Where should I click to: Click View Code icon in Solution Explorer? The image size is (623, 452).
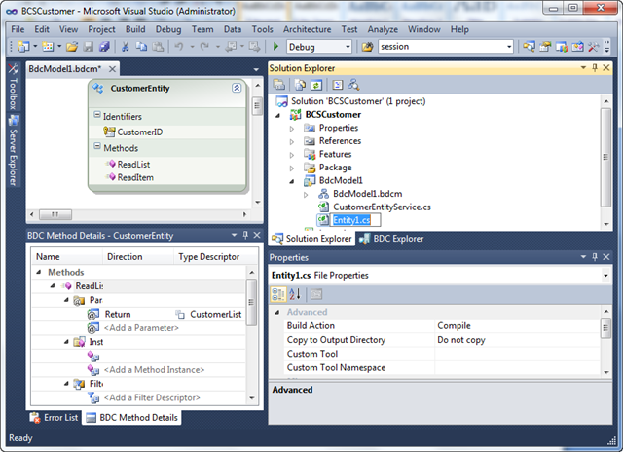[338, 85]
